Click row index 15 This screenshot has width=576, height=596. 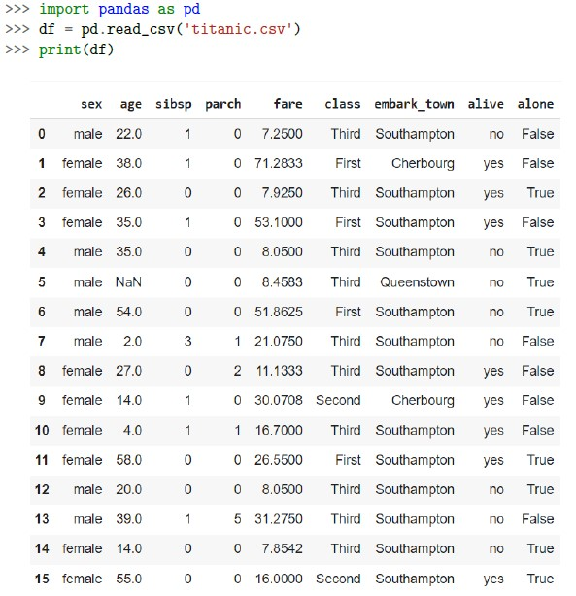tap(42, 579)
